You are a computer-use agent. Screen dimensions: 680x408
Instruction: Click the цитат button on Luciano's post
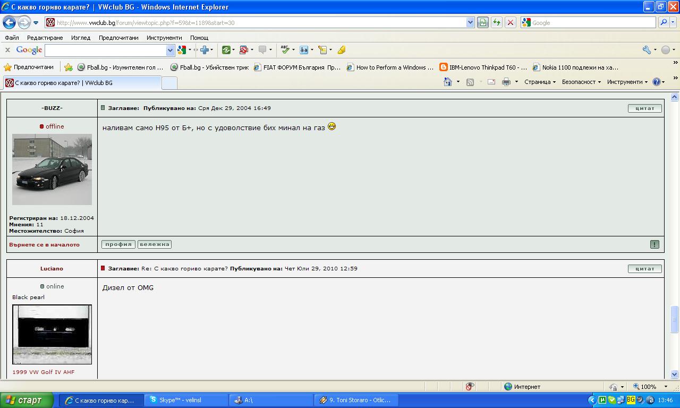tap(644, 268)
